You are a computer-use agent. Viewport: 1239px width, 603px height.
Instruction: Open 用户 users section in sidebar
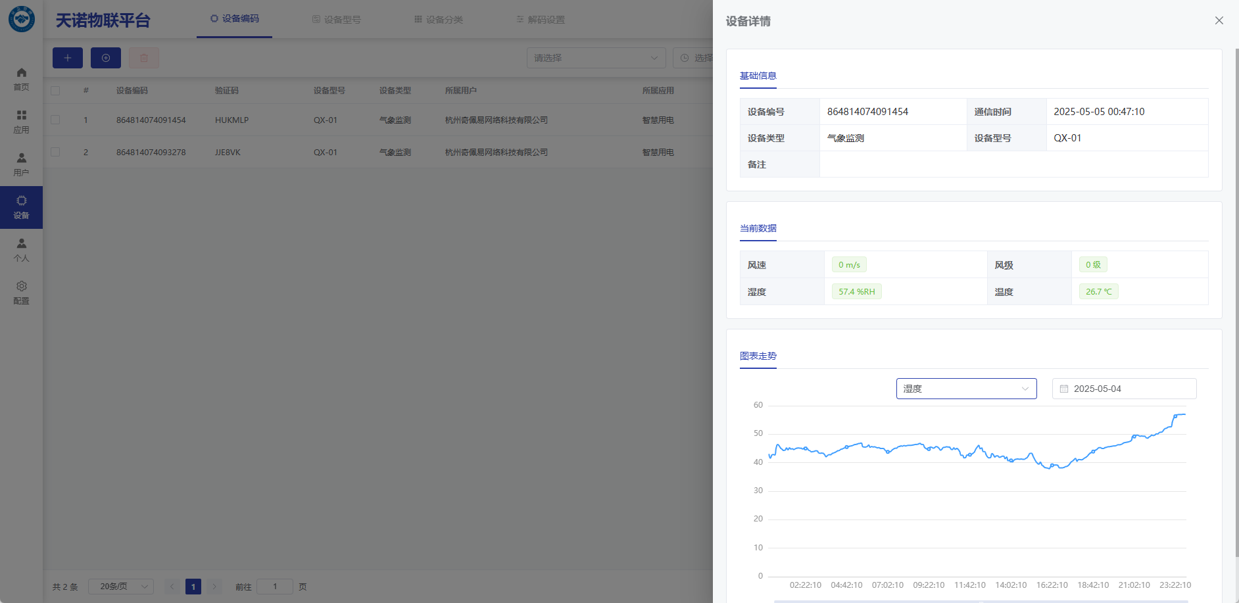point(21,164)
